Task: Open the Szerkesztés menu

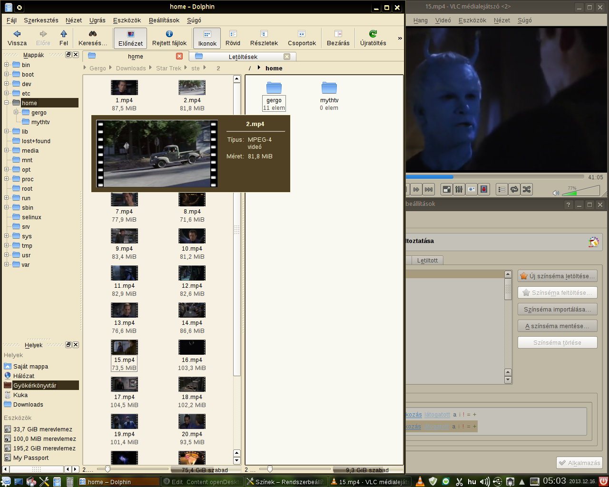Action: point(41,20)
